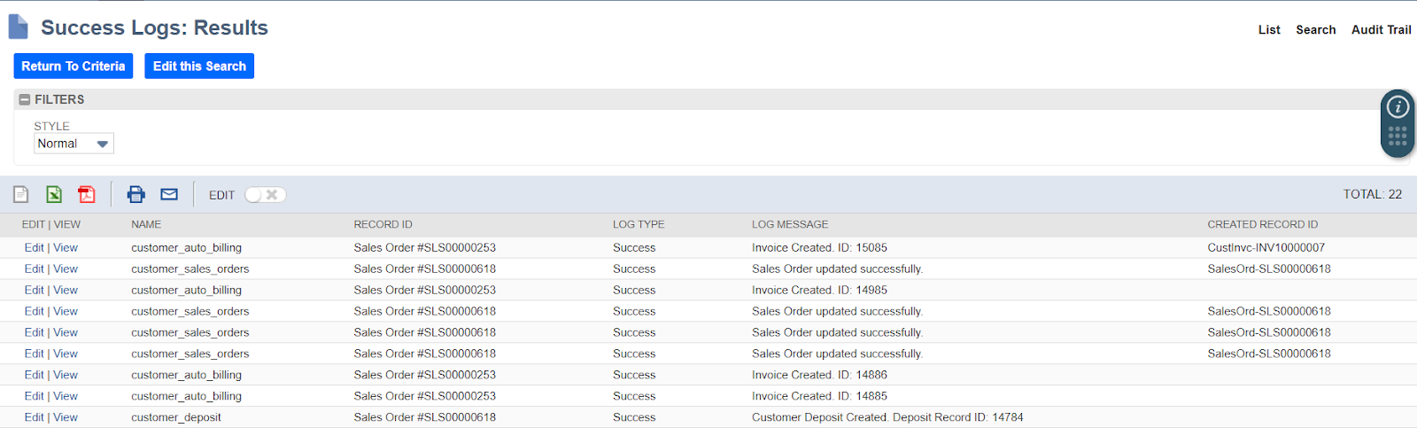This screenshot has height=428, width=1417.
Task: Sort by the RECORD ID column header
Action: [383, 225]
